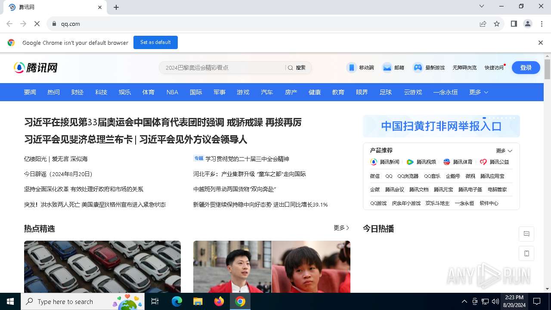Viewport: 551px width, 310px height.
Task: Open Chrome three-dot menu
Action: (x=542, y=24)
